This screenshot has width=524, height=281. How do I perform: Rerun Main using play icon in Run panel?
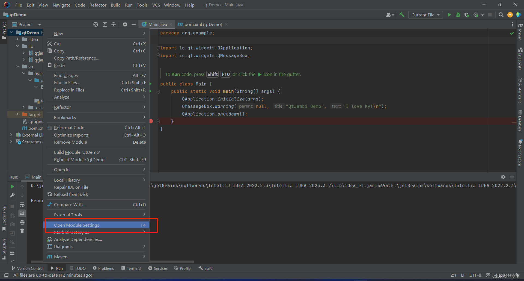point(12,186)
